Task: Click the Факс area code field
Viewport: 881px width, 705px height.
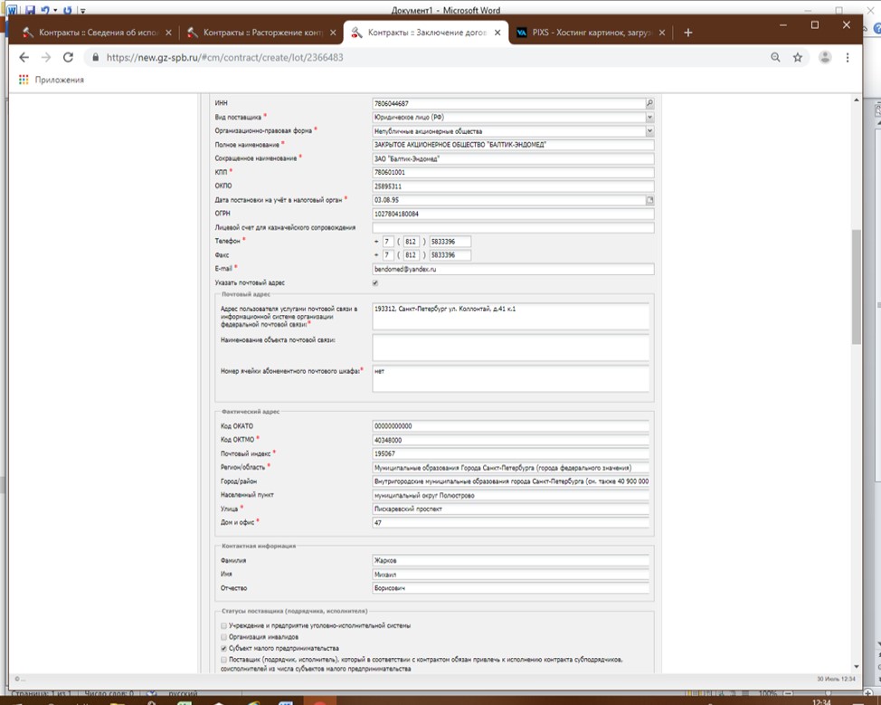Action: 411,255
